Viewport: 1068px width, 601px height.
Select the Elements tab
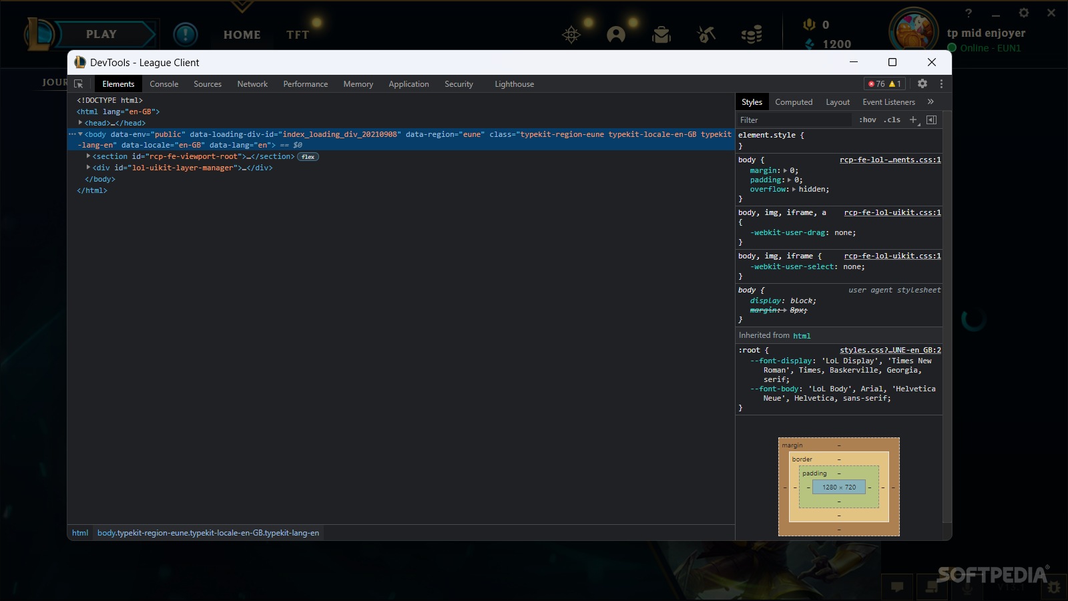[118, 84]
